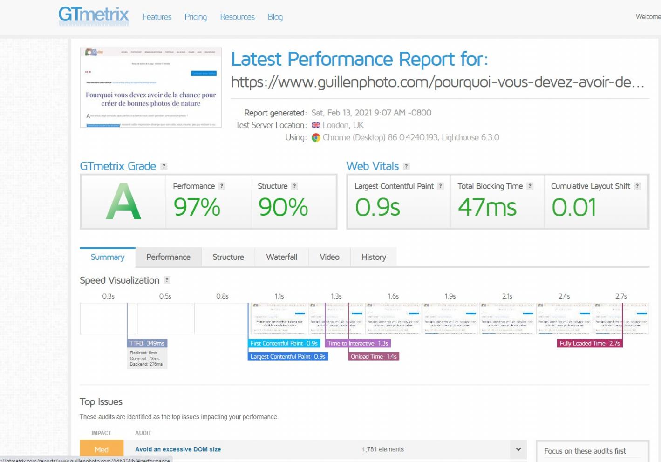
Task: Click Largest Contentful Paint 0.9s marker
Action: 288,356
